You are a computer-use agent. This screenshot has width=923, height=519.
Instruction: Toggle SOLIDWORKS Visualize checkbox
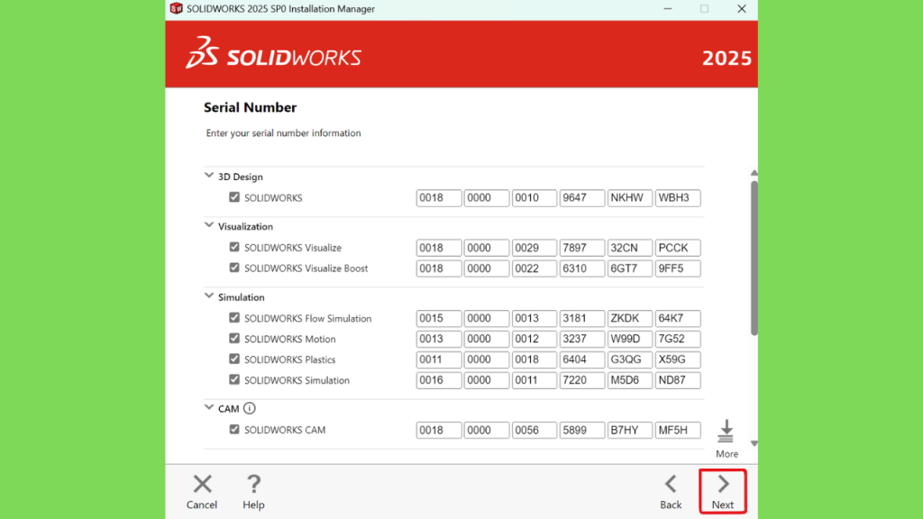(x=234, y=247)
